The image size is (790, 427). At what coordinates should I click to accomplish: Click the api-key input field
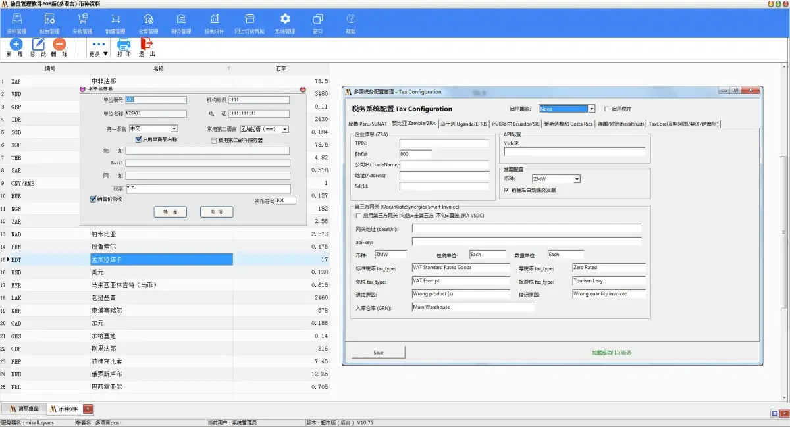point(527,241)
